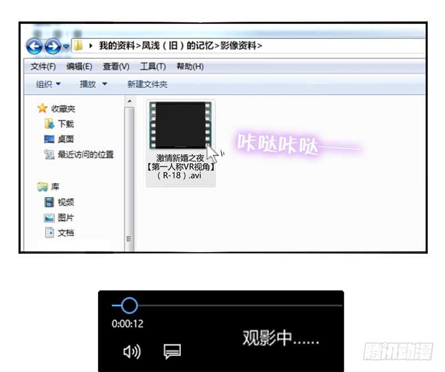Open the 工具(T) menu

(152, 67)
